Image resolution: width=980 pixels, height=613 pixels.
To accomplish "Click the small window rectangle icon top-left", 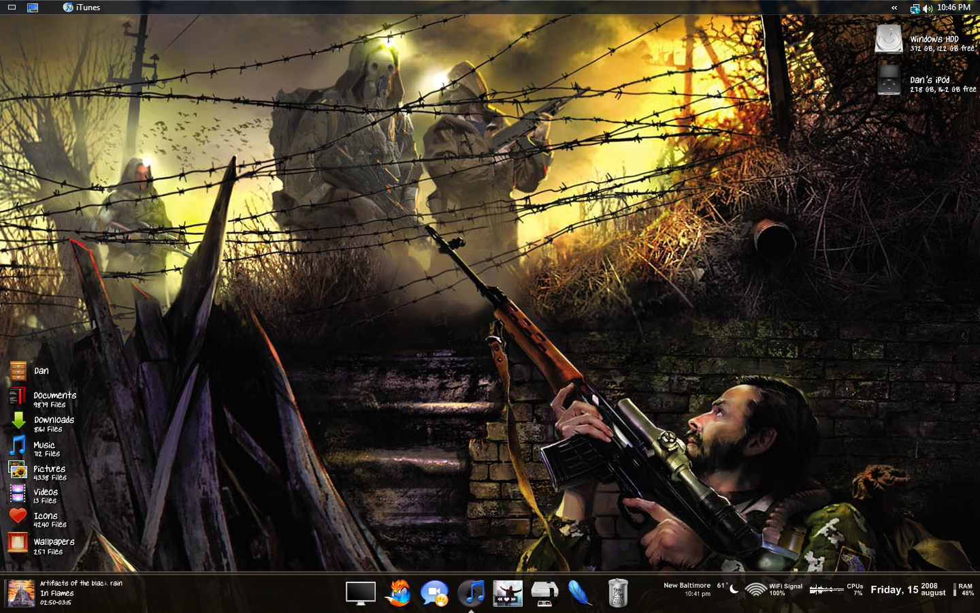I will click(12, 7).
